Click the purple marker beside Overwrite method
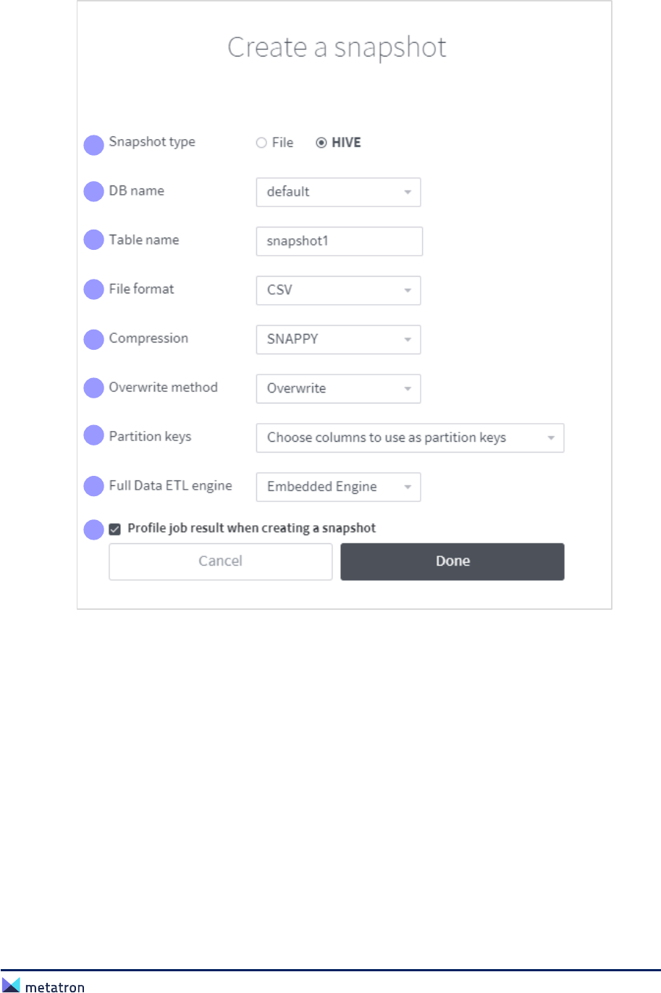Viewport: 661px width, 993px height. (94, 388)
